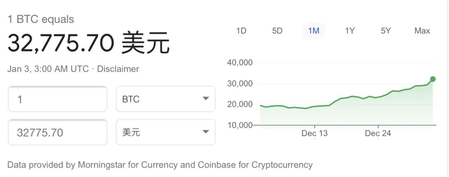Switch chart to 5D range
Screen dimensions: 449x177
277,31
